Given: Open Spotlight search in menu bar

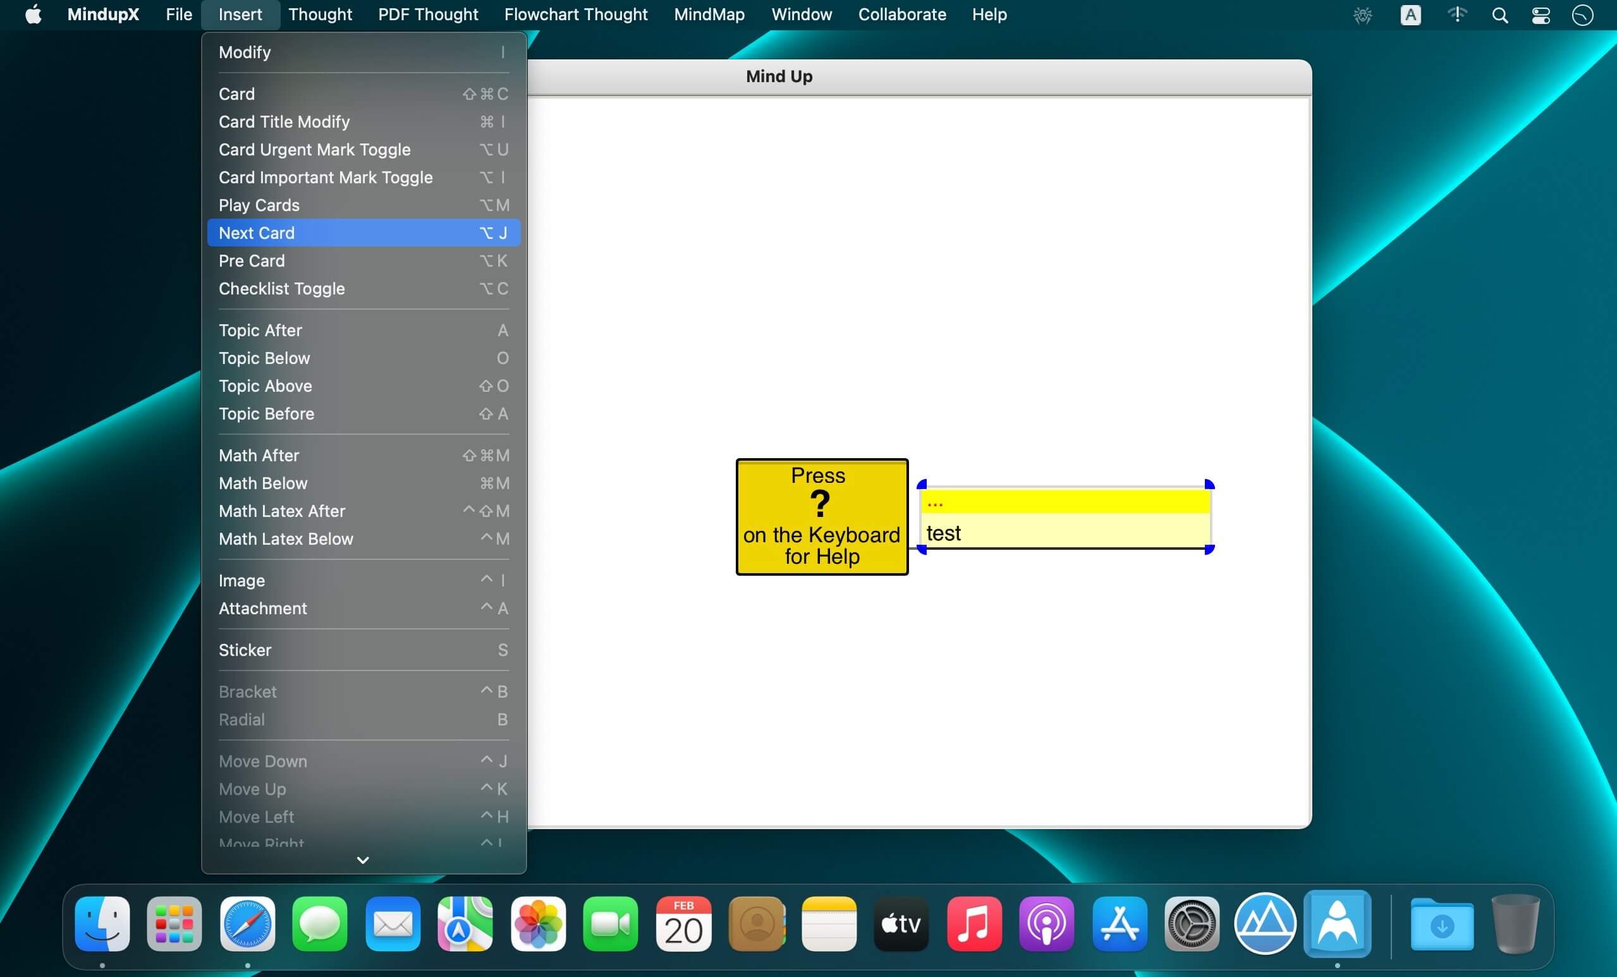Looking at the screenshot, I should (x=1499, y=15).
